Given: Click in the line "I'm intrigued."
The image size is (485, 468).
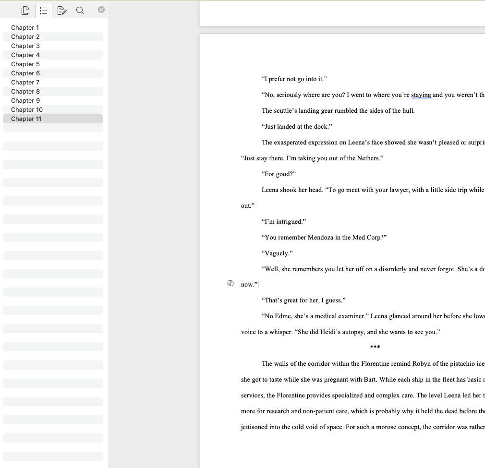Looking at the screenshot, I should (284, 222).
